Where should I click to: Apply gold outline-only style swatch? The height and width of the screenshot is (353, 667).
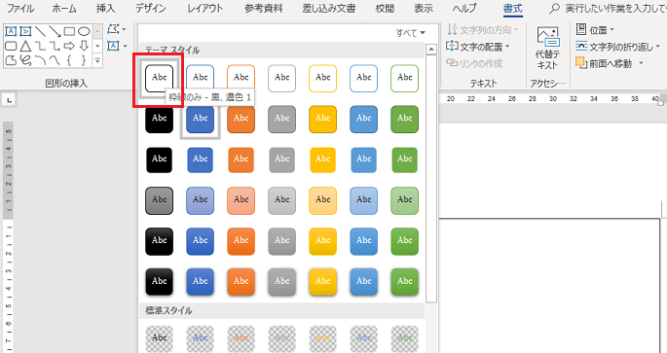(x=322, y=78)
